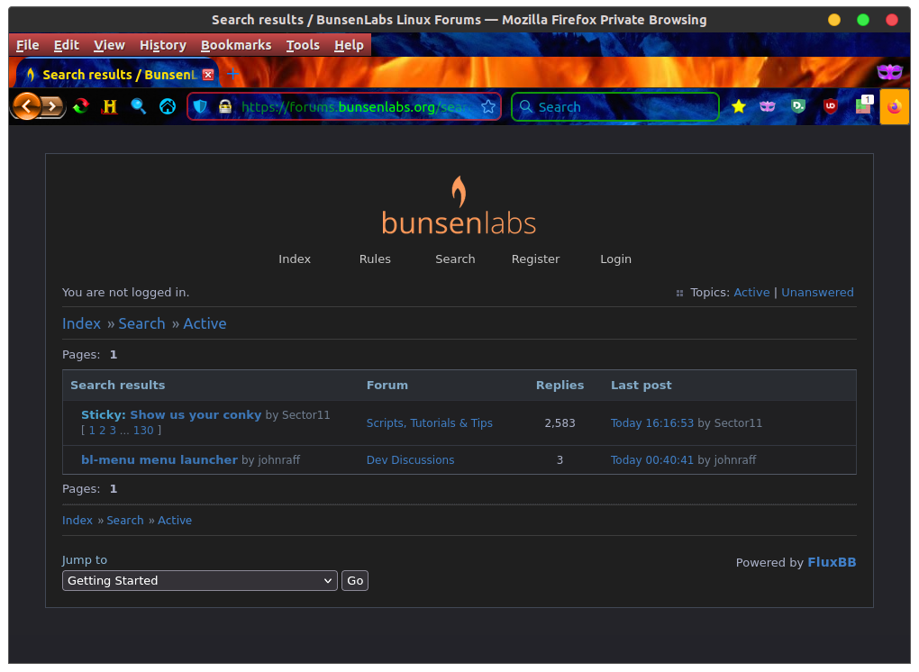This screenshot has width=919, height=672.
Task: Click Active in the top breadcrumb
Action: (205, 323)
